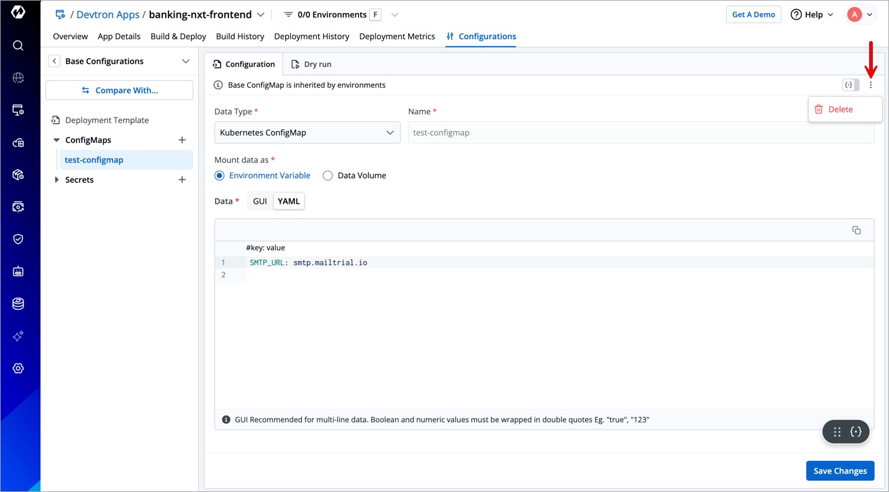Open the Data Type Kubernetes ConfigMap dropdown
Screen dimensions: 889x492
point(307,132)
